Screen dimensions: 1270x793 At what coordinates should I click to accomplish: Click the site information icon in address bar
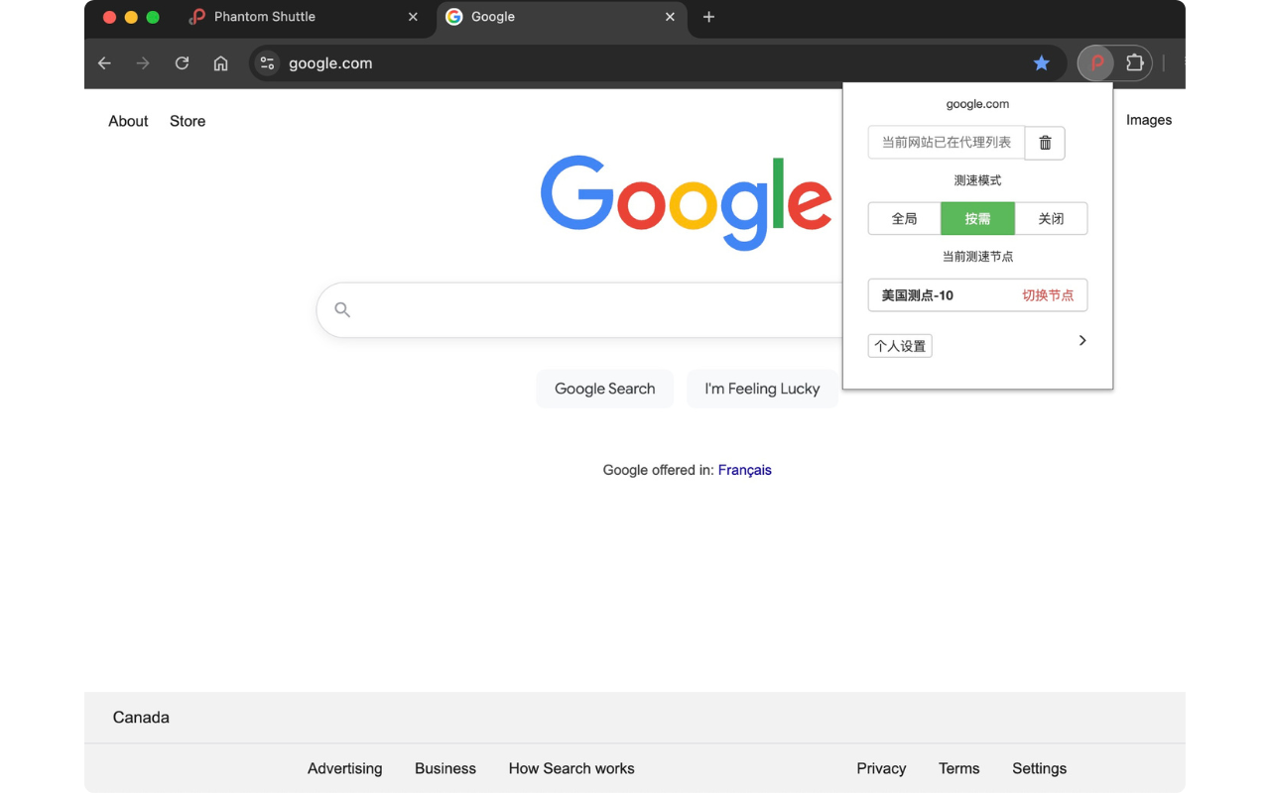click(266, 62)
